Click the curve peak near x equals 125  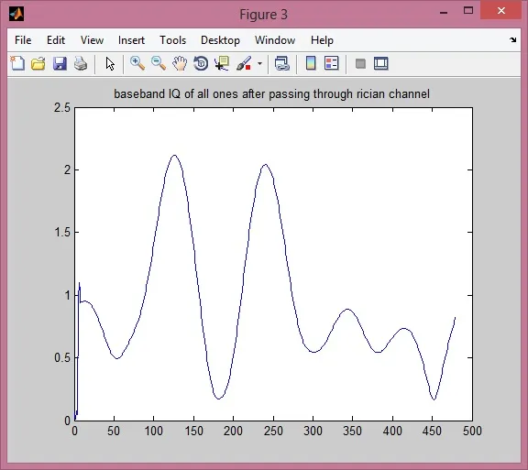174,156
